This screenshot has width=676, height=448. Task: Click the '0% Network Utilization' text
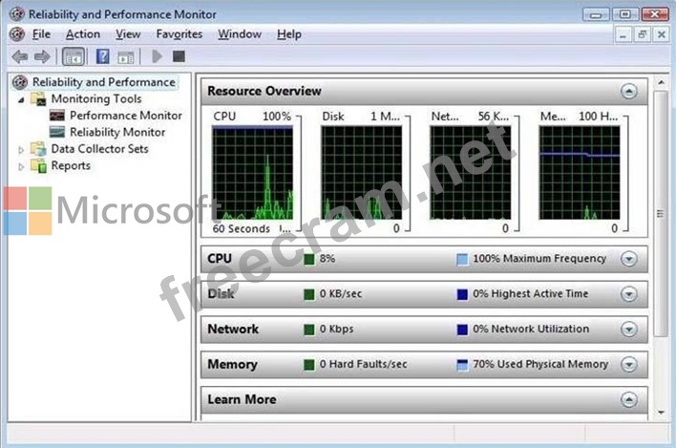coord(531,329)
